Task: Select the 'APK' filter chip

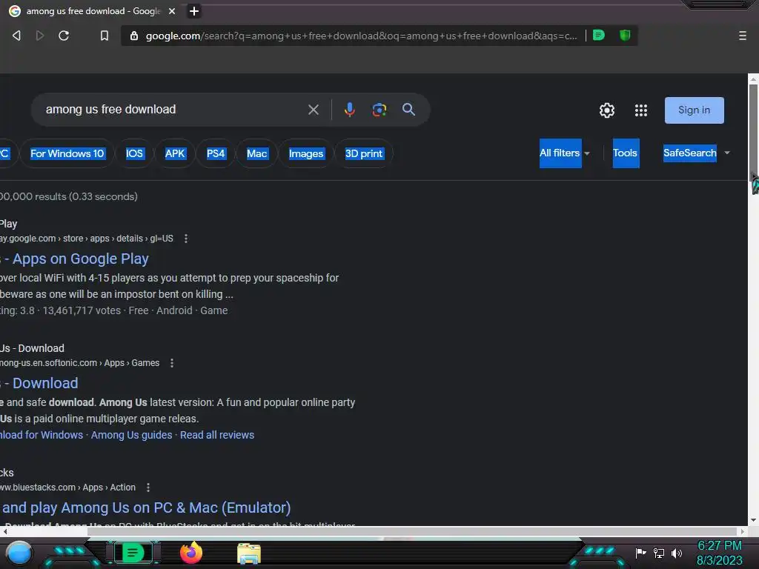Action: (x=175, y=153)
